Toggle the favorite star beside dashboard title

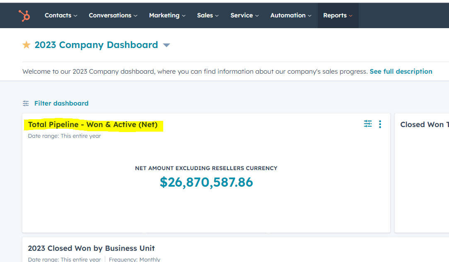(27, 45)
